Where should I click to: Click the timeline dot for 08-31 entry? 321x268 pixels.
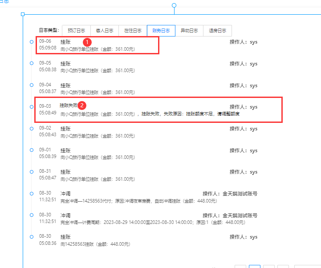(x=32, y=172)
